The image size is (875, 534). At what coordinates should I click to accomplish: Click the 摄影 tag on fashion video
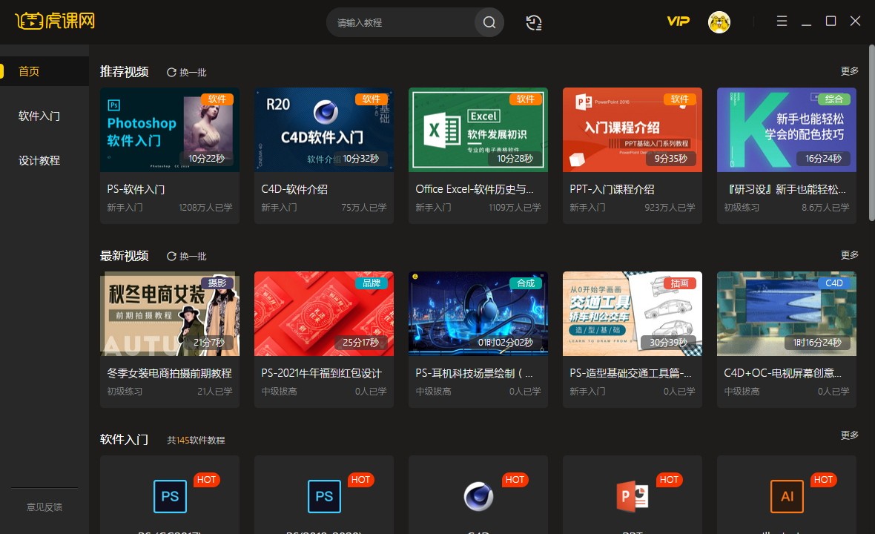pos(217,283)
